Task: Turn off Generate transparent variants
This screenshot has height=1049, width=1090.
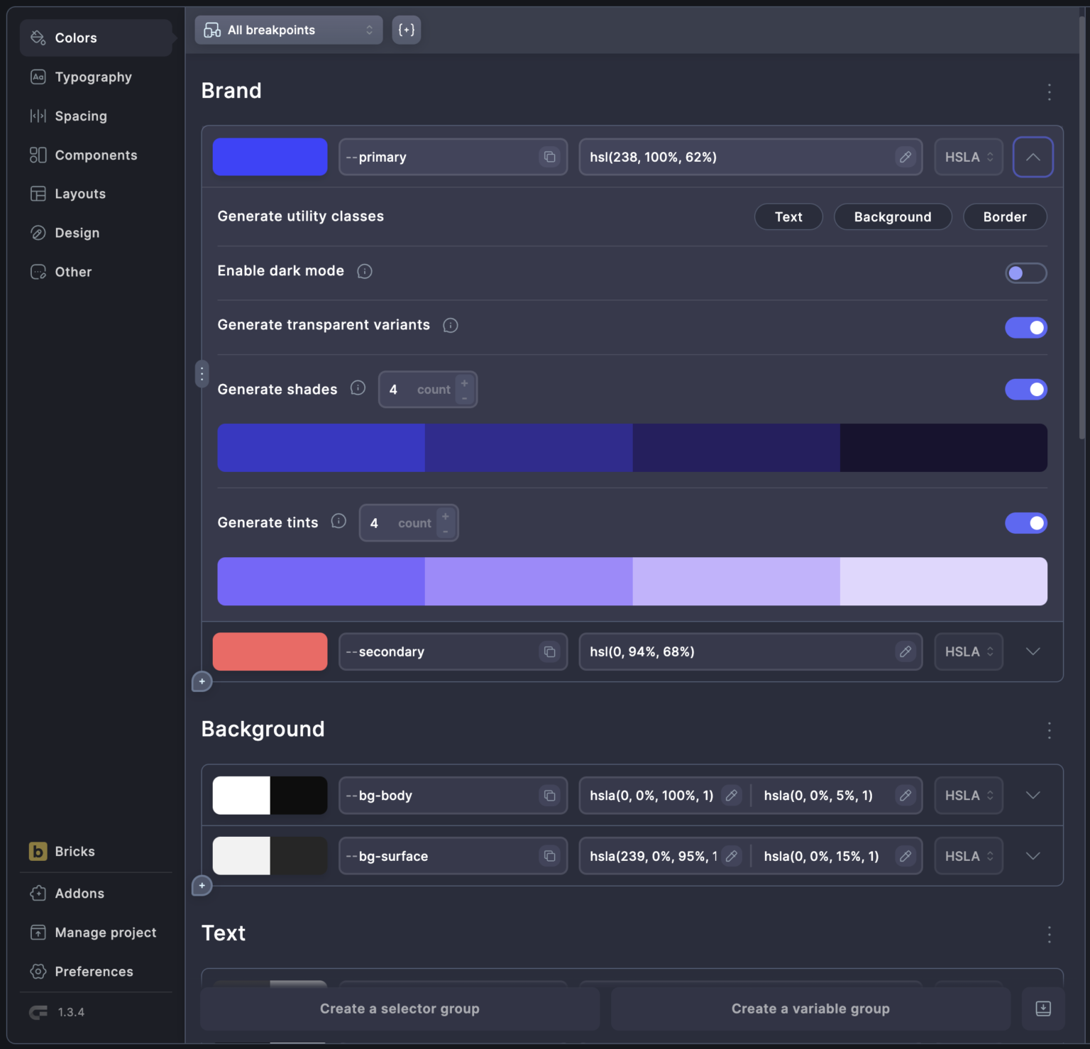Action: (1025, 328)
